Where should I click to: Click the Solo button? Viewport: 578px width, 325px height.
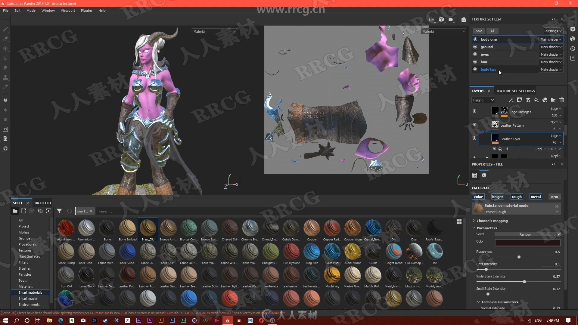[479, 31]
